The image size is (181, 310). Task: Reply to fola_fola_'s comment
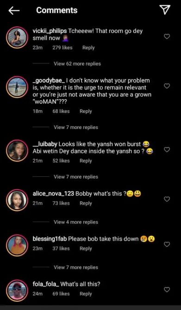(x=86, y=294)
